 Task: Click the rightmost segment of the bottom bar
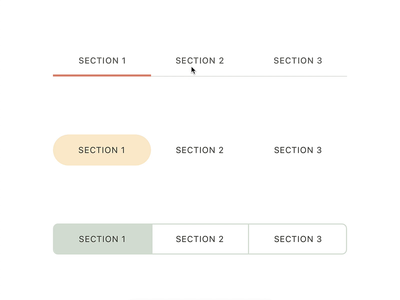point(298,239)
